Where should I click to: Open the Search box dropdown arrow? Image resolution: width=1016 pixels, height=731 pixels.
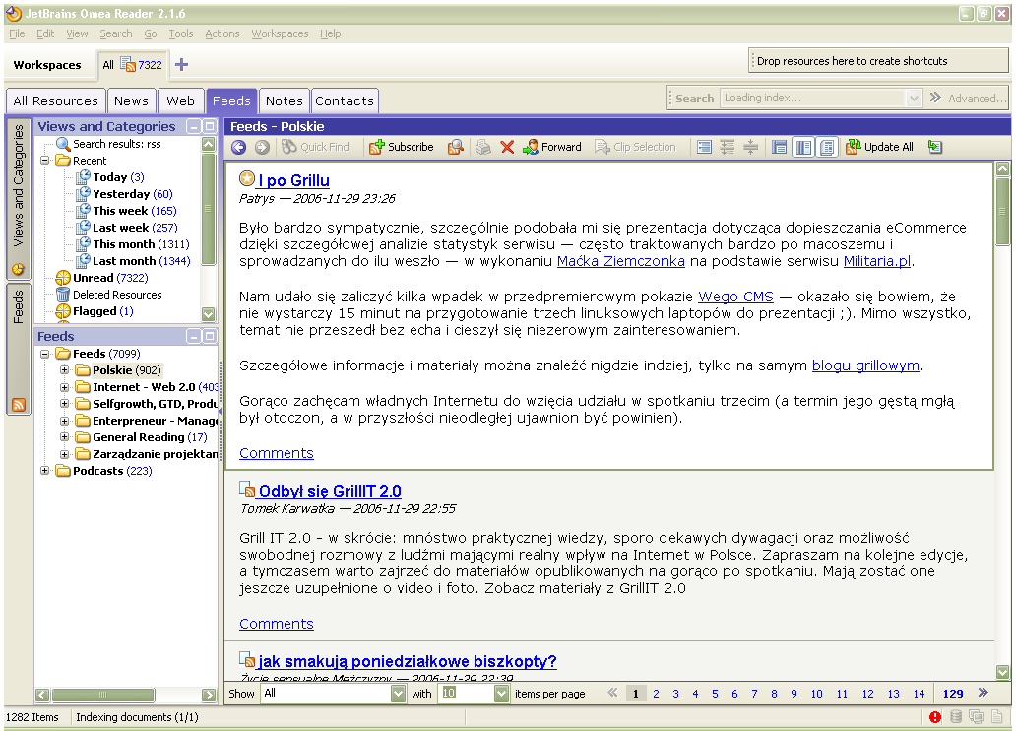coord(914,98)
